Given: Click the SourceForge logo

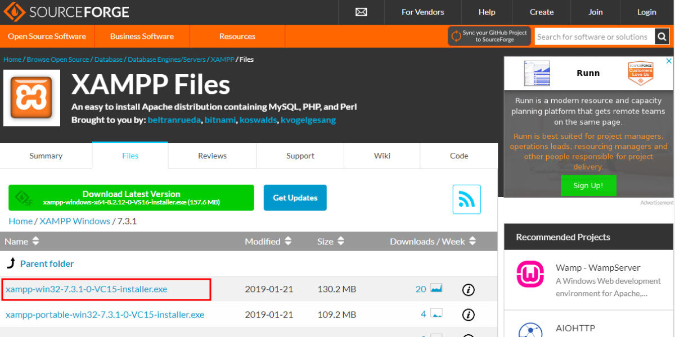Looking at the screenshot, I should [x=66, y=12].
